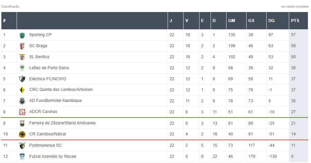This screenshot has width=311, height=163.
Task: Click the Sporting CP club crest
Action: (x=22, y=35)
